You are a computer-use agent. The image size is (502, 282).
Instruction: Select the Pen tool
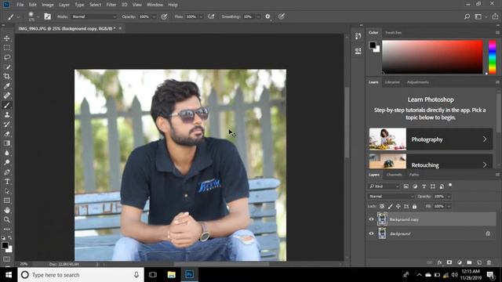7,172
